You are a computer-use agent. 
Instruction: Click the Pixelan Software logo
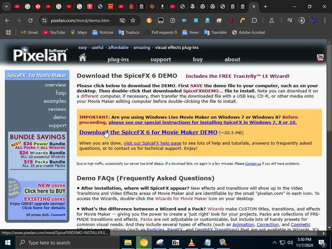[x=40, y=55]
